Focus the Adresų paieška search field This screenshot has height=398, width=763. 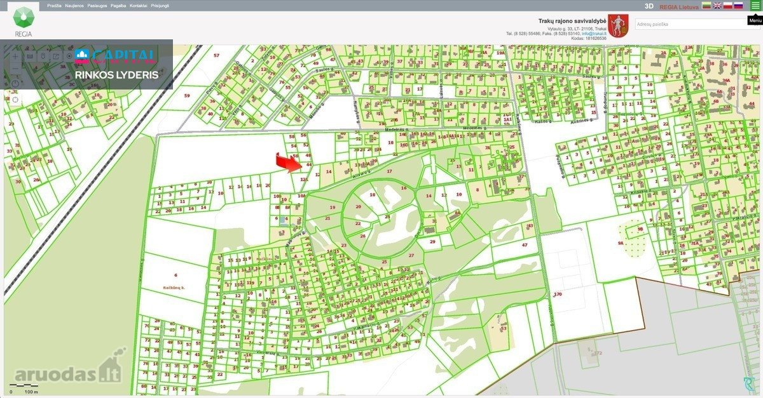[x=698, y=24]
